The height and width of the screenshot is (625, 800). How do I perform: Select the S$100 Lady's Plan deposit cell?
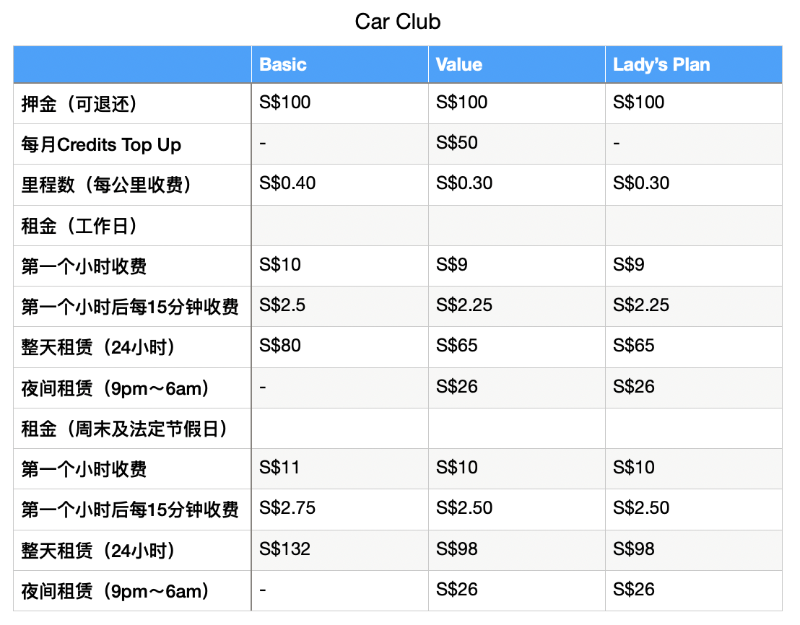[x=638, y=102]
